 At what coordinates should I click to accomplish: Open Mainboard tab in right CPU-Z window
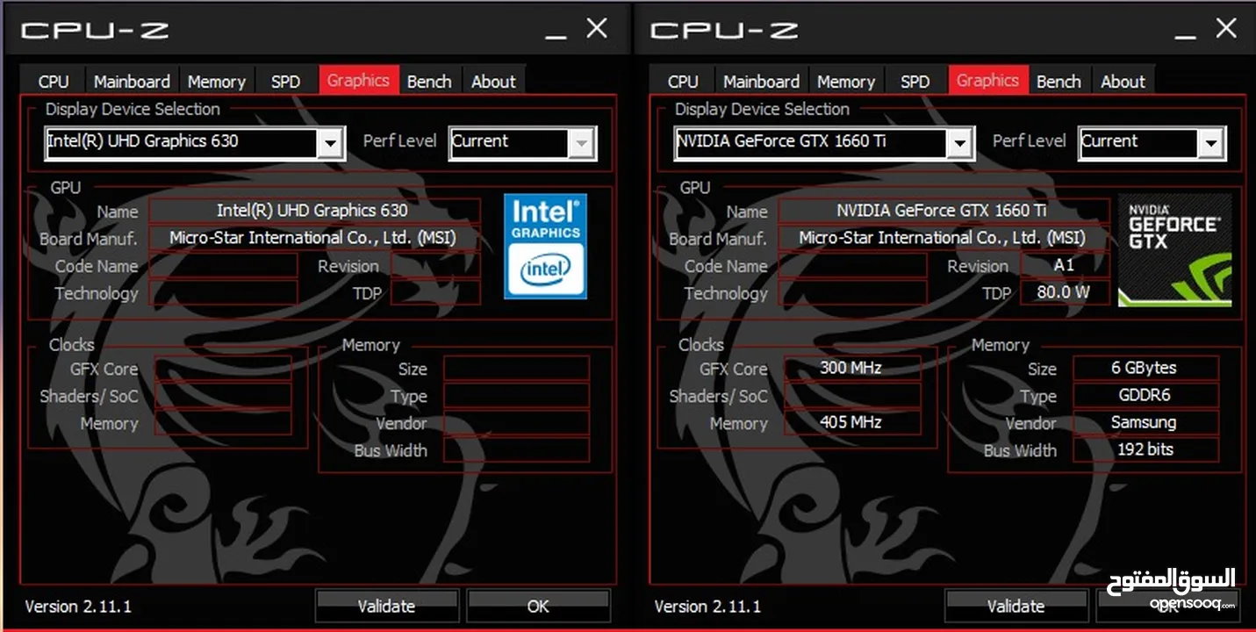[761, 81]
